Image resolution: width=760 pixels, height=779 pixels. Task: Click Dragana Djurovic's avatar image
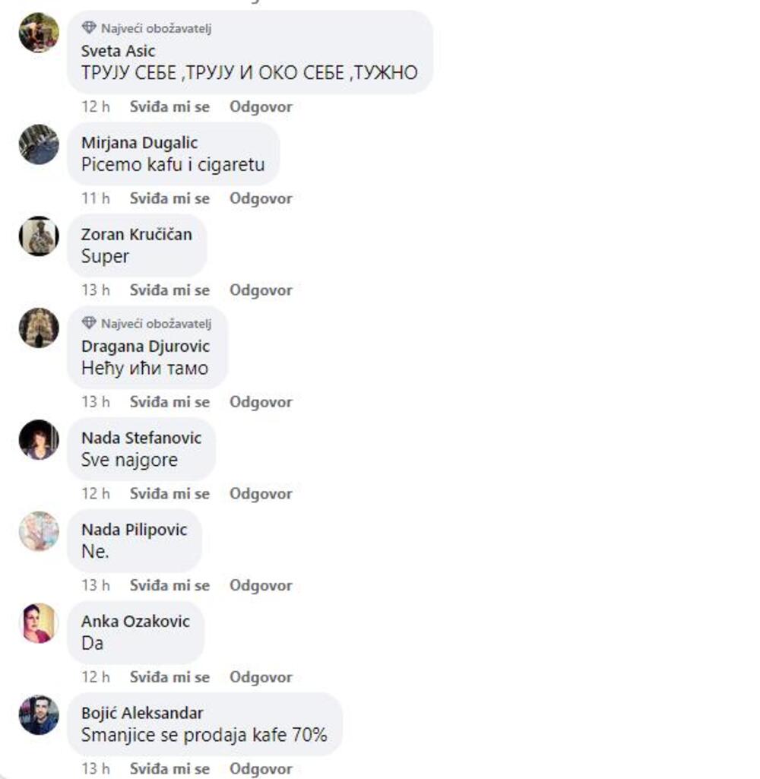point(39,328)
